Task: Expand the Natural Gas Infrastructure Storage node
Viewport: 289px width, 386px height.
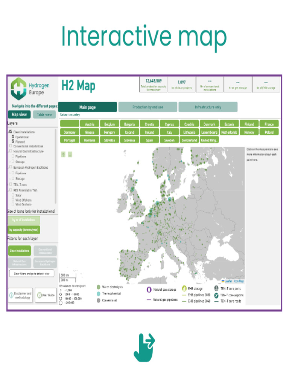Action: (10, 162)
